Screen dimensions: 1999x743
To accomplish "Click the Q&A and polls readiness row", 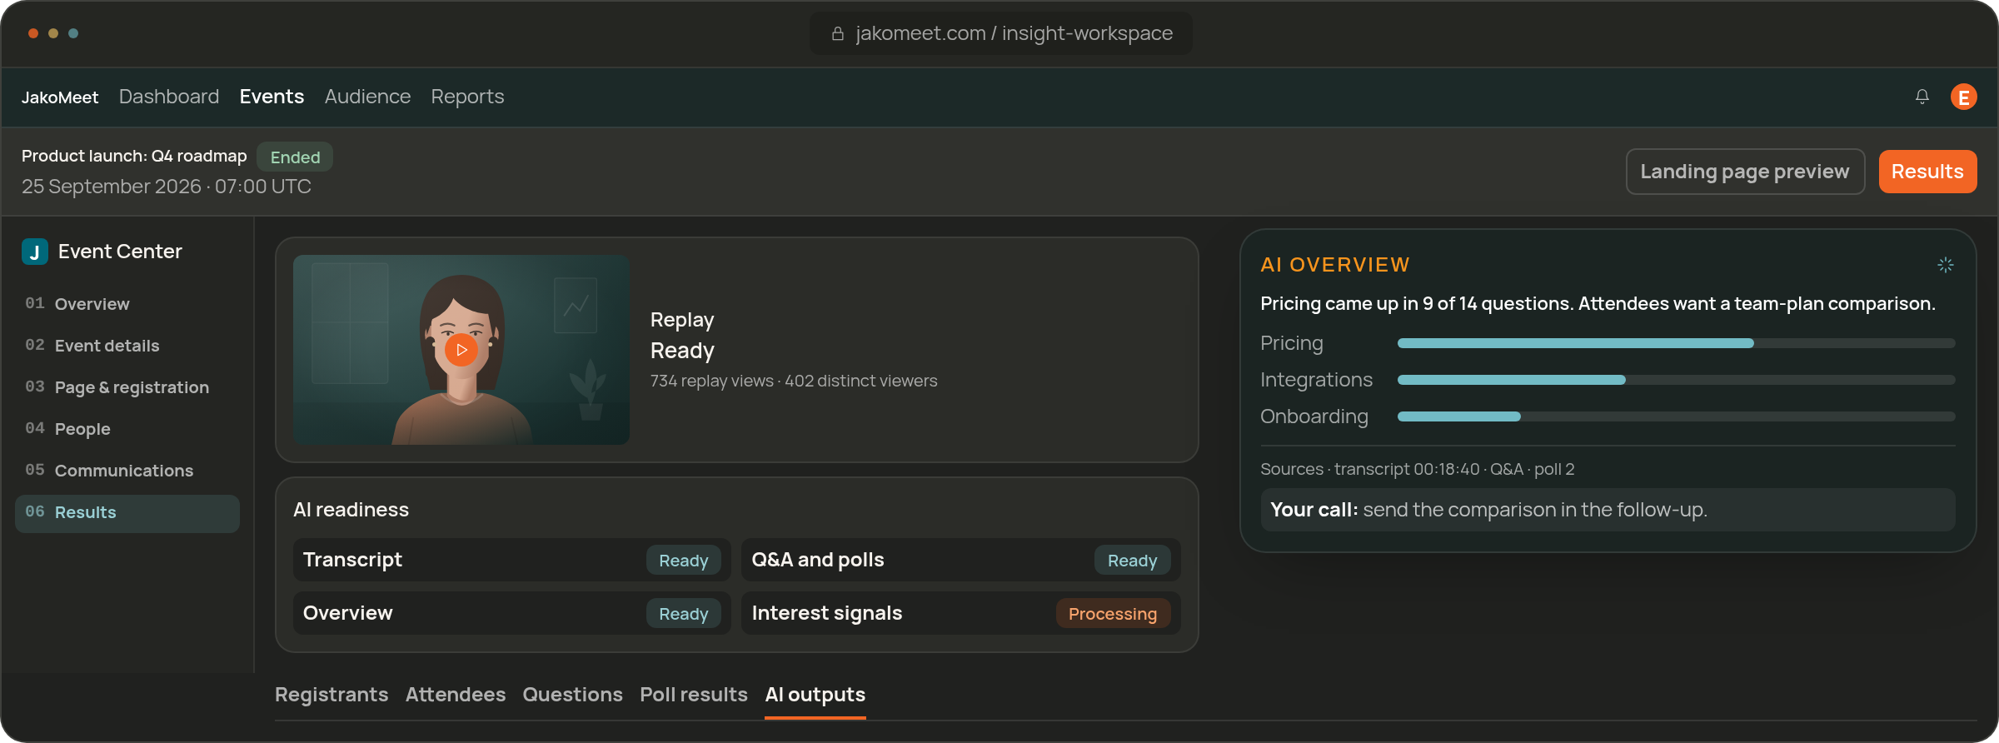I will tap(961, 560).
